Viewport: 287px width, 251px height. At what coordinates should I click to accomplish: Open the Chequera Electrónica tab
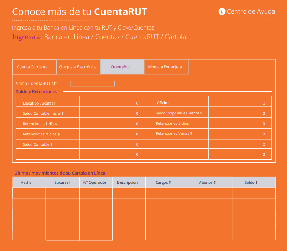pos(78,67)
